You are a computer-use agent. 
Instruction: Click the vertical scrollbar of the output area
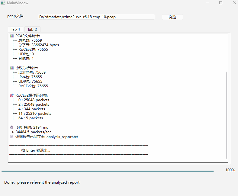[x=226, y=115]
